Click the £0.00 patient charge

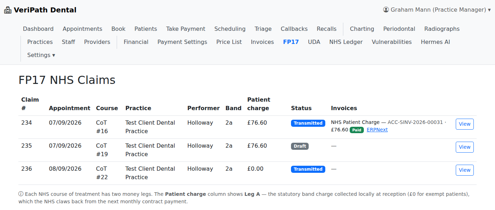coord(255,169)
